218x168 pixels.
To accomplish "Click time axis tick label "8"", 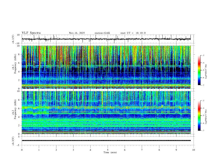I will coord(159,150).
